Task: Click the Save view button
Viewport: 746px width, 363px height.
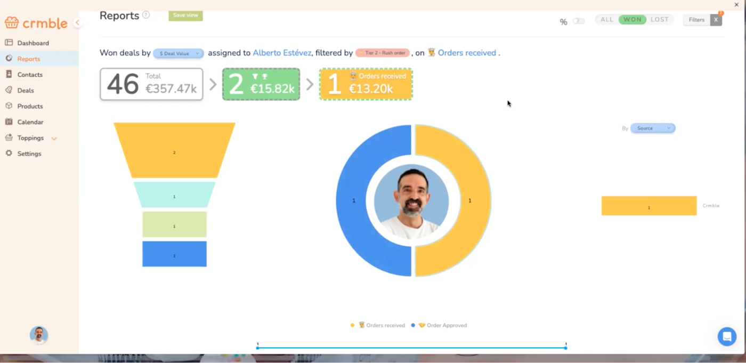Action: (x=185, y=15)
